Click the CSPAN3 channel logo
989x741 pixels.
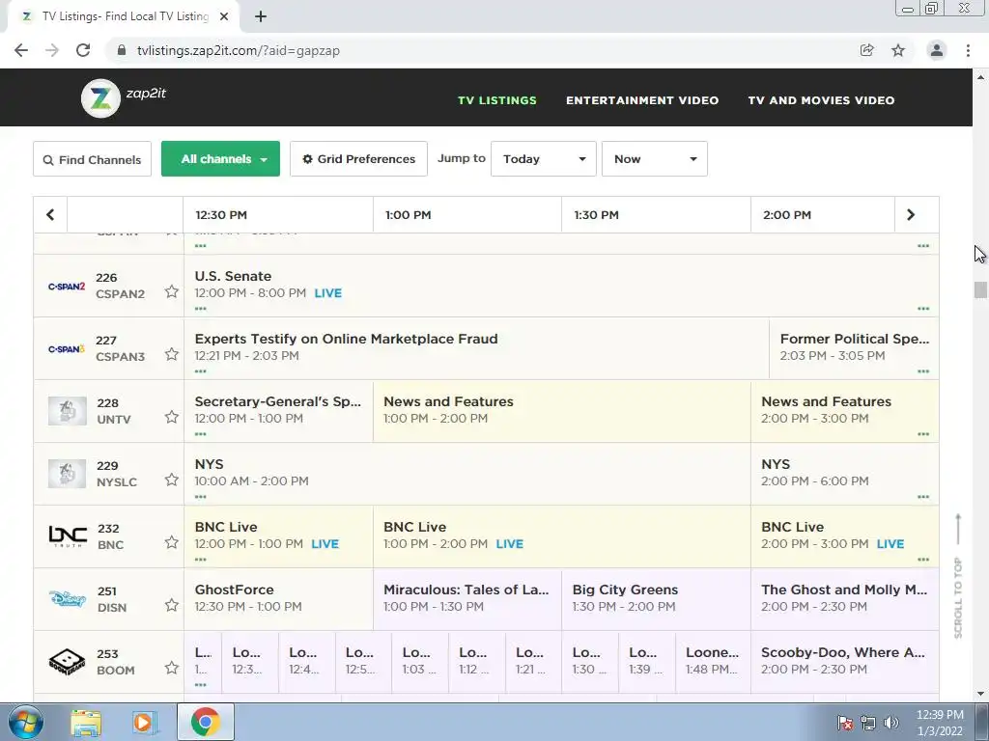pos(67,348)
